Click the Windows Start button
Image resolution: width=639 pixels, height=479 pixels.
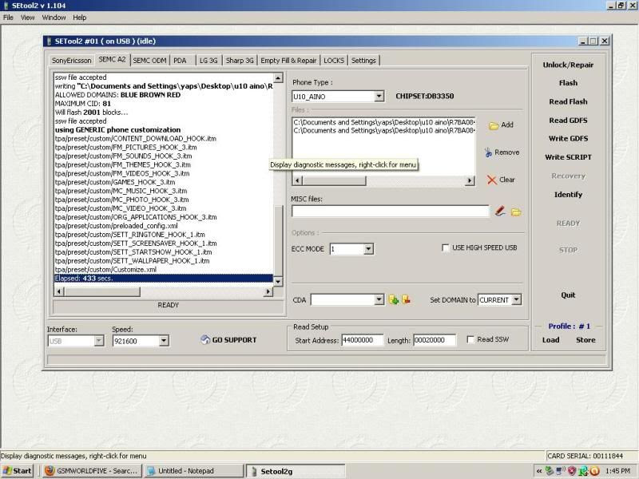tap(17, 471)
